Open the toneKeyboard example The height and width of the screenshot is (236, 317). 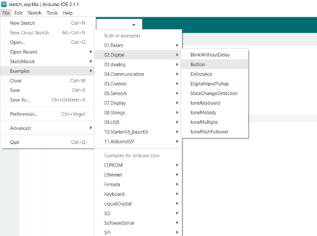click(214, 103)
